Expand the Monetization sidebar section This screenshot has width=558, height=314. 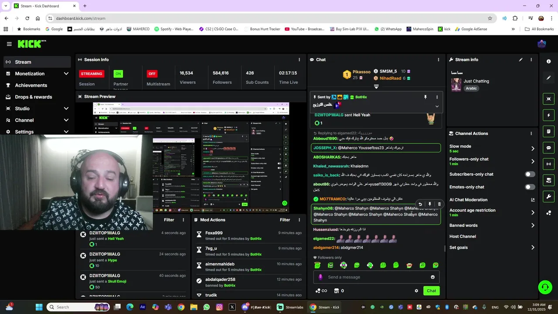tap(66, 74)
